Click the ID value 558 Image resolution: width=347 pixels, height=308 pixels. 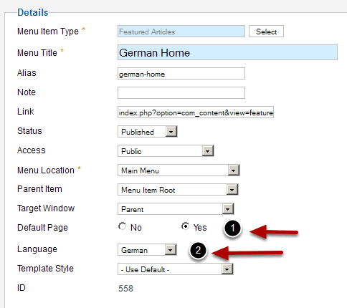[x=125, y=289]
